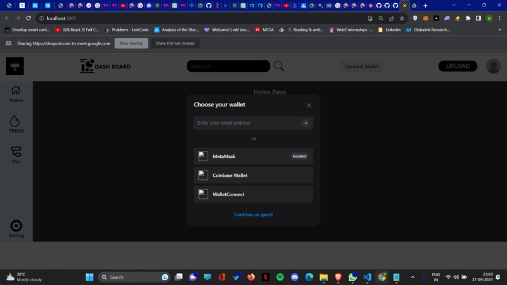
Task: Click the DASH BOARD logo
Action: click(x=106, y=66)
